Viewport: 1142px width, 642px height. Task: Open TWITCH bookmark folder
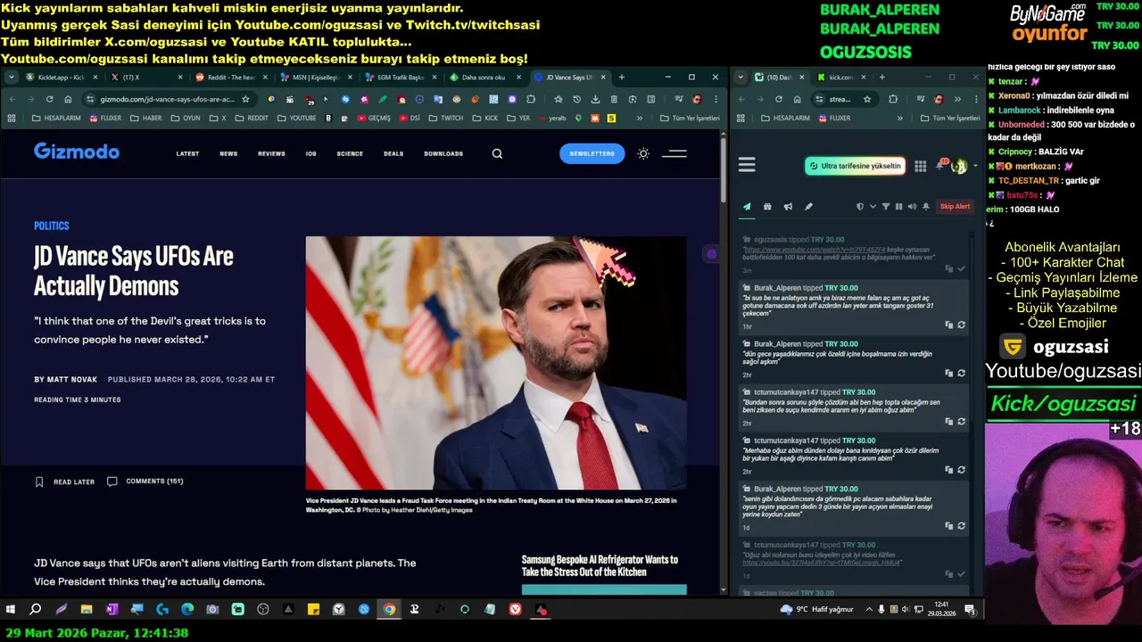[x=445, y=118]
